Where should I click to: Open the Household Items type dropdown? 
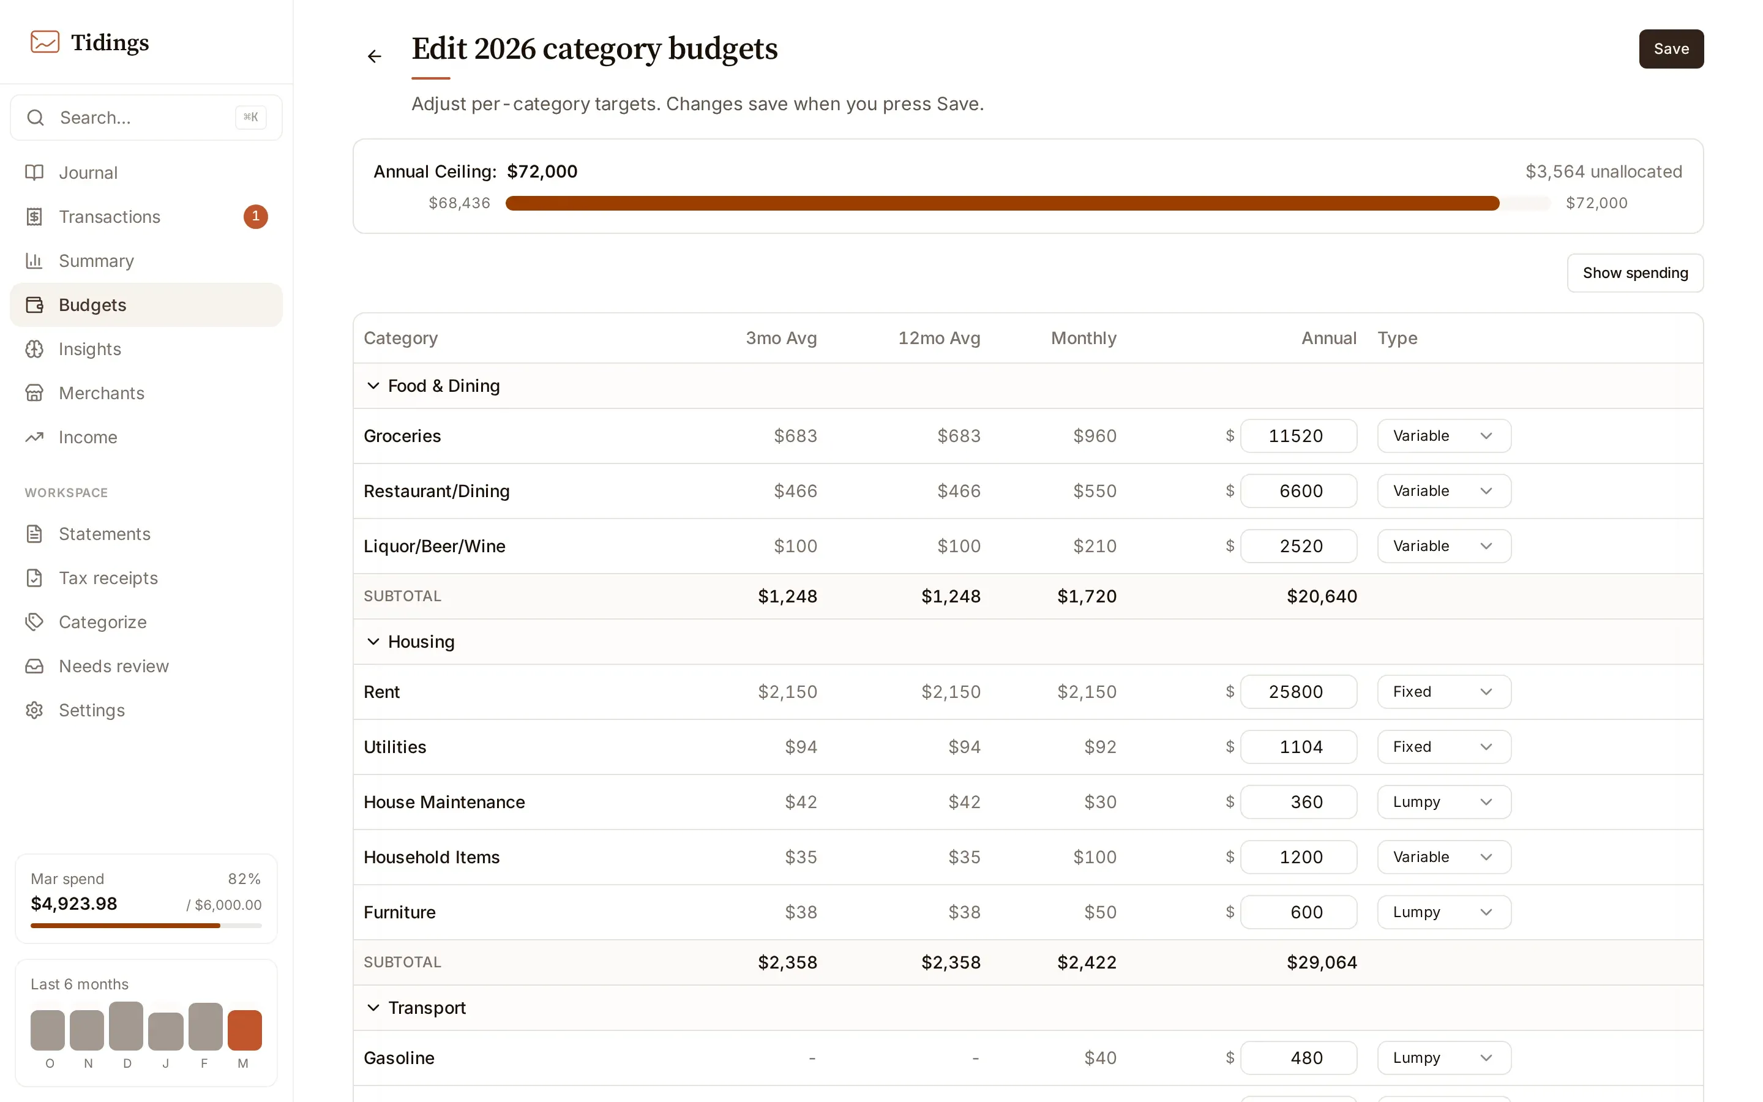[1444, 857]
